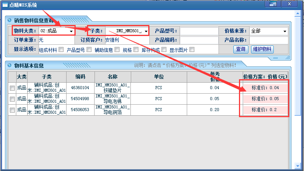Tick the 辅助信息 checkbox
Viewport: 304px width, 171px height.
click(117, 50)
